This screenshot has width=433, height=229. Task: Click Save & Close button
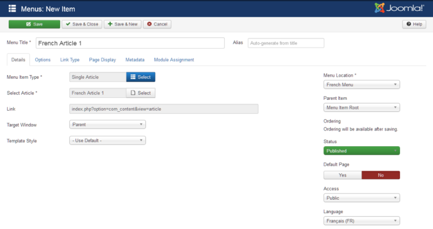coord(82,24)
